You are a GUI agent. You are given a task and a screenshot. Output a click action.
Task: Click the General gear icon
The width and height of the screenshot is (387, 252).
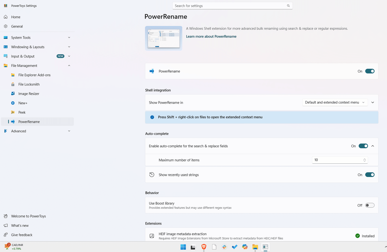coord(6,26)
